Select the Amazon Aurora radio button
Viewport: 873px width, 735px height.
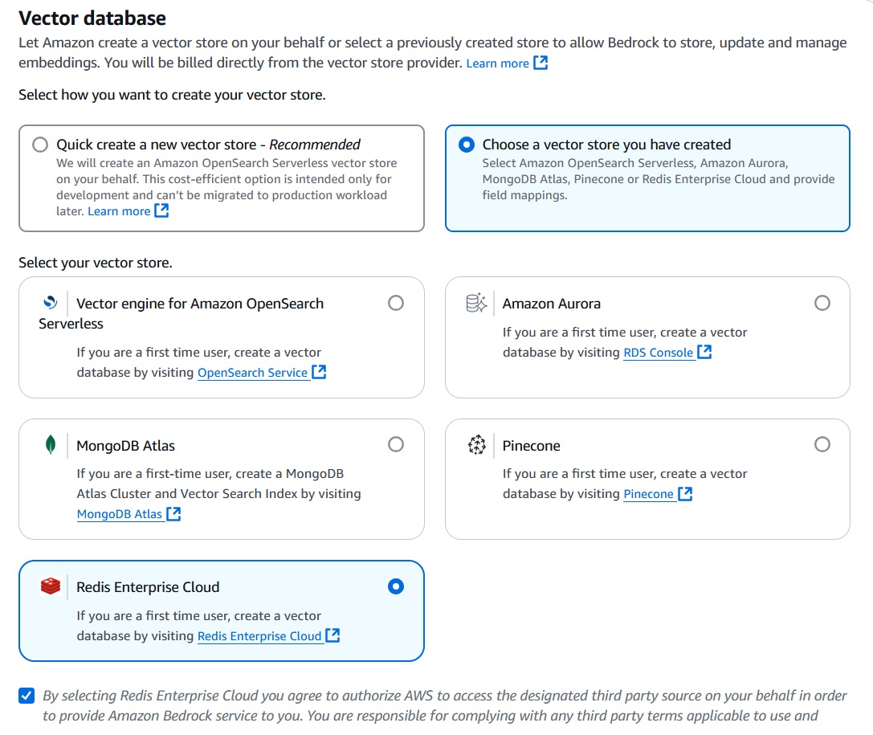tap(822, 303)
